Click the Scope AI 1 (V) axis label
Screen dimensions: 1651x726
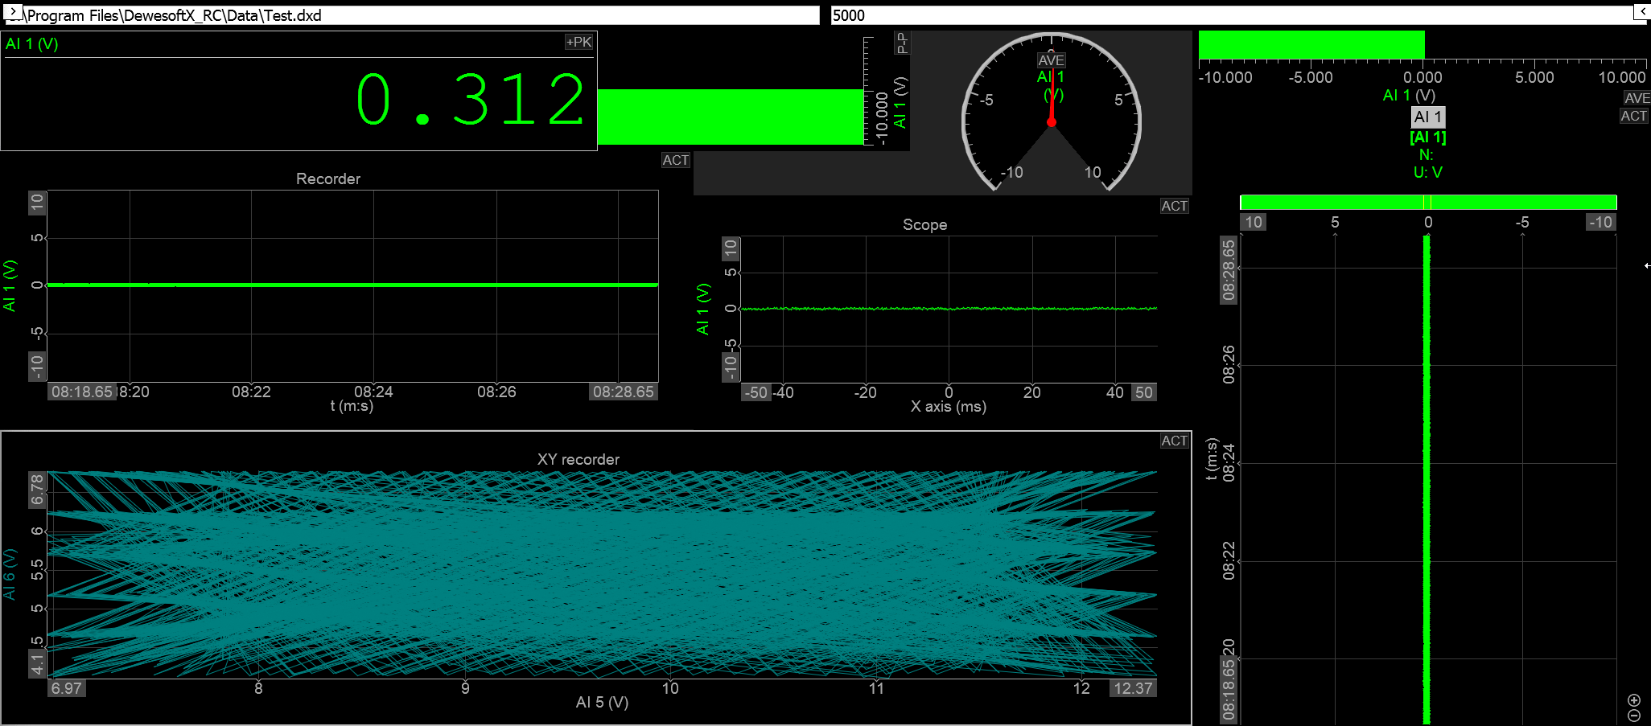(x=703, y=309)
